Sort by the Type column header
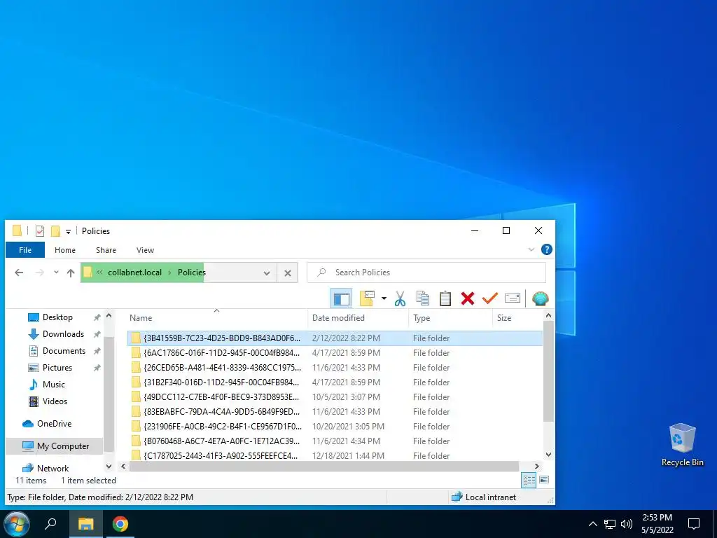The image size is (717, 538). pos(450,318)
